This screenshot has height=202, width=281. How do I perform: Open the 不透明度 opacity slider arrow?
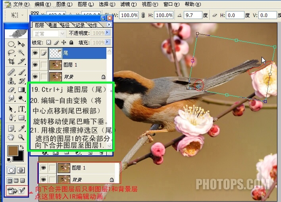(107, 33)
